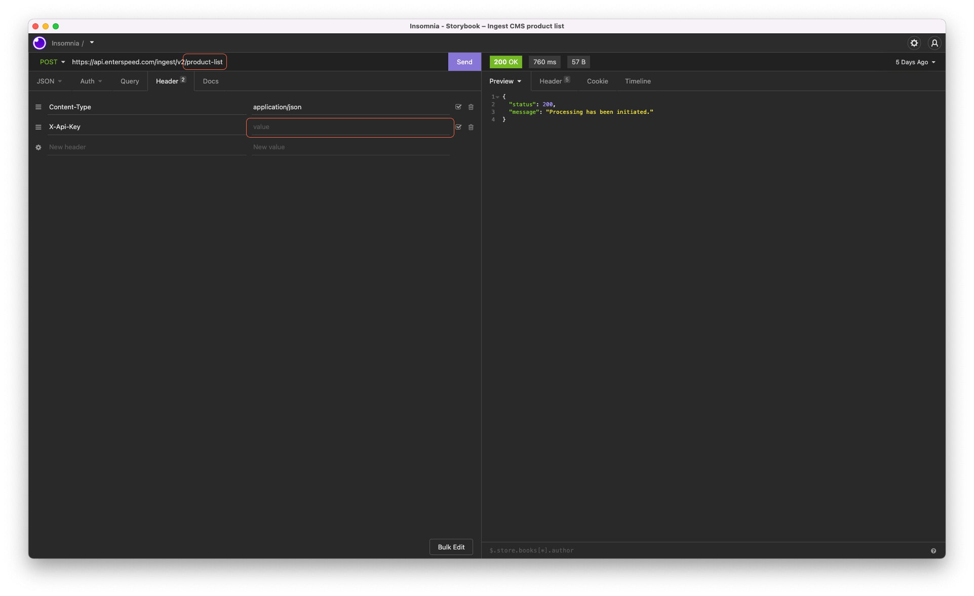Click the 760 ms response time tag
Screen dimensions: 974x596
pyautogui.click(x=544, y=62)
